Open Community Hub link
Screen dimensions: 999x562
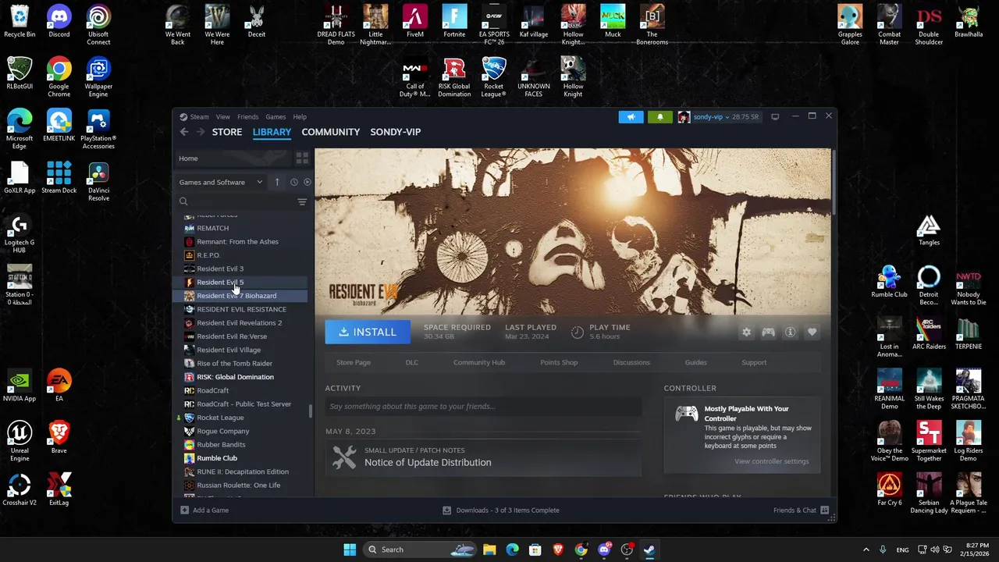coord(479,362)
